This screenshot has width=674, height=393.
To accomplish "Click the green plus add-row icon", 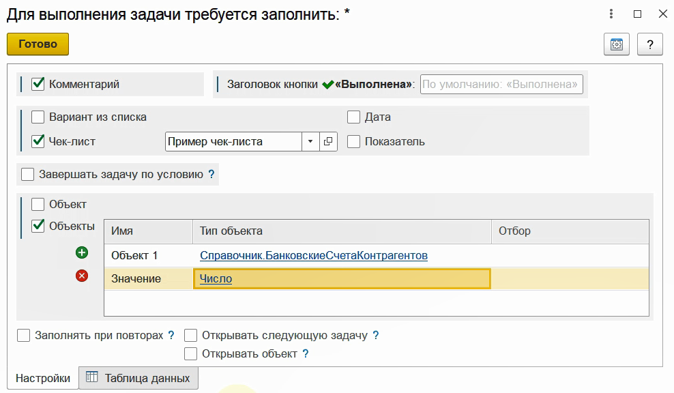I will click(x=82, y=253).
